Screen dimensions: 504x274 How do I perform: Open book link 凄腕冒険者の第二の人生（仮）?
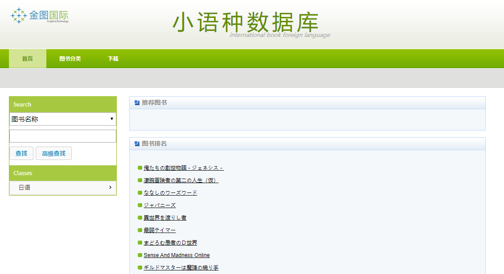click(181, 180)
